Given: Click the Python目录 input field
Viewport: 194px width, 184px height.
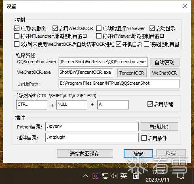Looking at the screenshot, I should point(92,126).
